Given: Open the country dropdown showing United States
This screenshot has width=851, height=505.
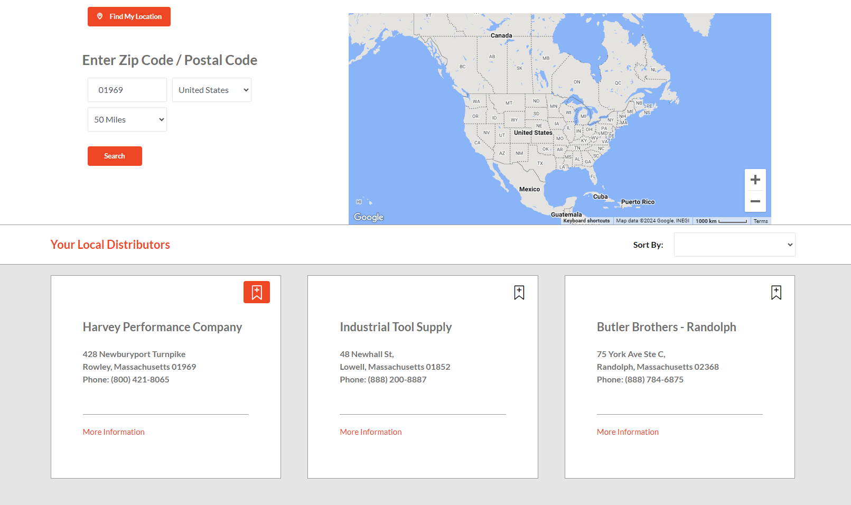Looking at the screenshot, I should pyautogui.click(x=212, y=90).
